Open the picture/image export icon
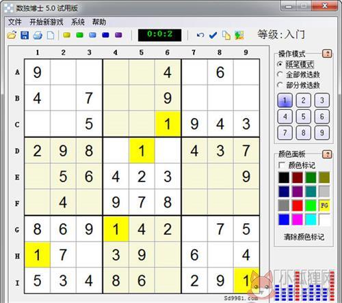This screenshot has width=342, height=303. 239,35
